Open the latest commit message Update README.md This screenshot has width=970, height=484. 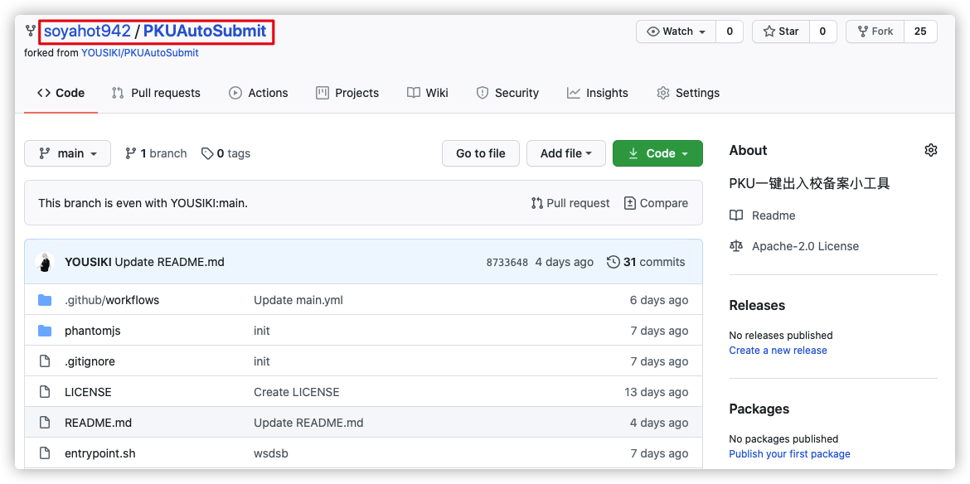click(x=169, y=262)
